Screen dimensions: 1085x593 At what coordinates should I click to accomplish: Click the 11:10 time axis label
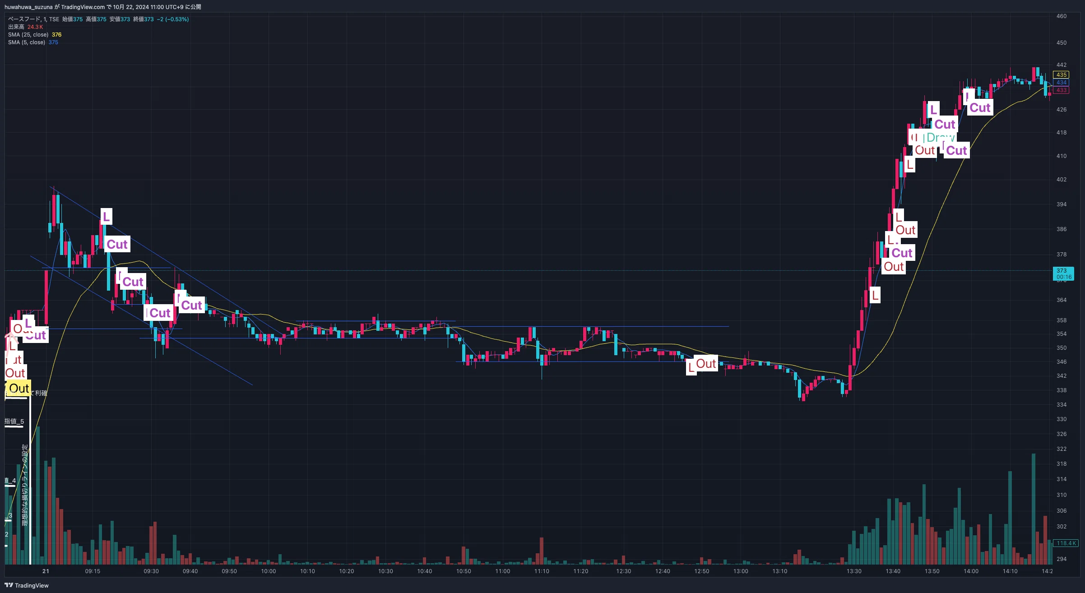(542, 571)
